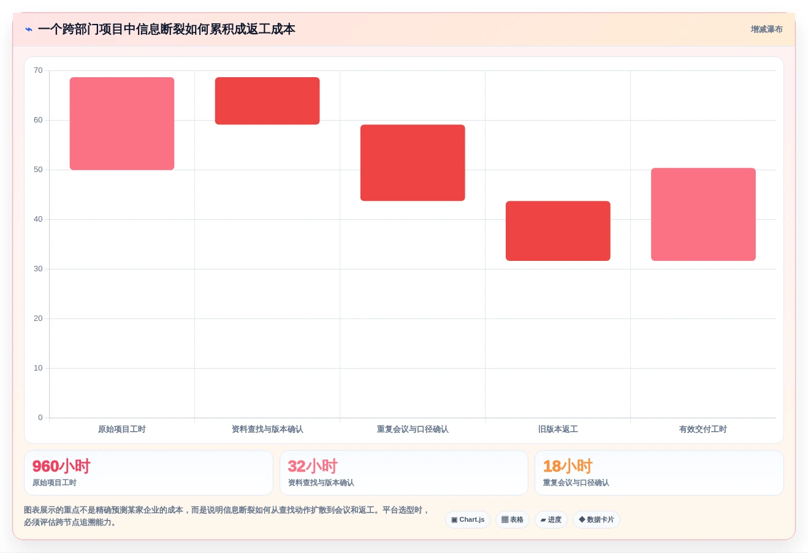Click the Chart.js tag chip
Viewport: 808px width, 553px height.
pos(468,520)
